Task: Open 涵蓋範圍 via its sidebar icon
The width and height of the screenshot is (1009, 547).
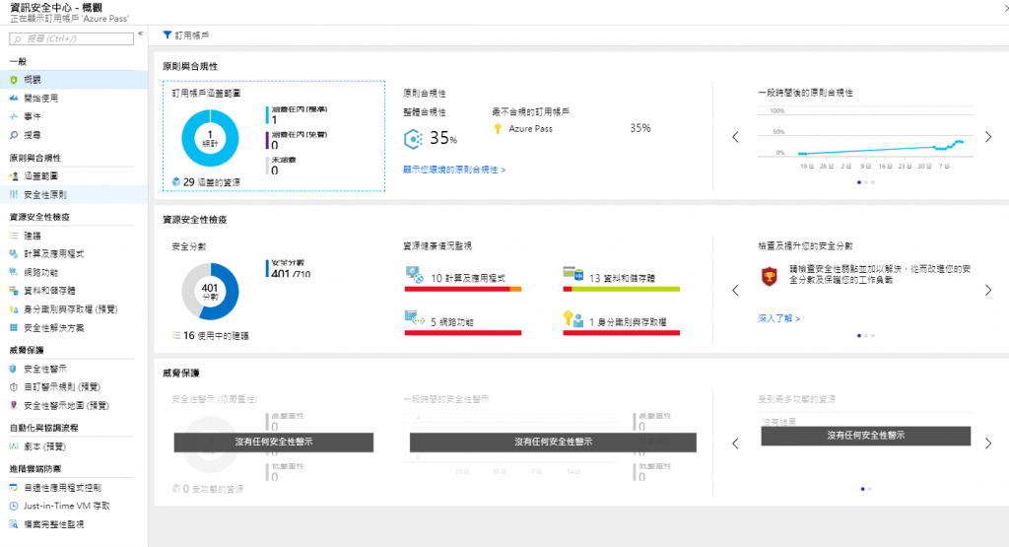Action: tap(14, 175)
